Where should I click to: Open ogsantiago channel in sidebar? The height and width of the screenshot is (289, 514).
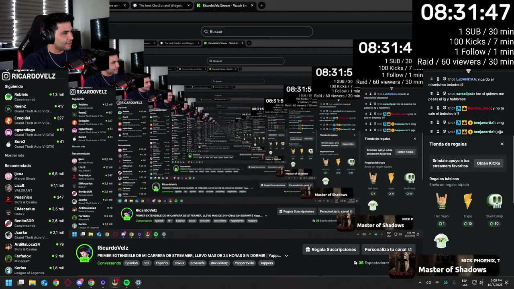click(34, 132)
